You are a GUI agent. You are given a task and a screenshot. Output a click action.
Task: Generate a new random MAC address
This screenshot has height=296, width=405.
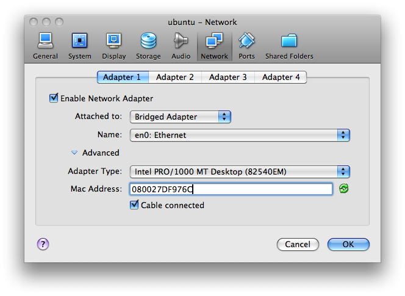pos(344,189)
